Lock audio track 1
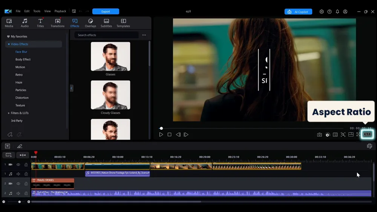 point(26,174)
